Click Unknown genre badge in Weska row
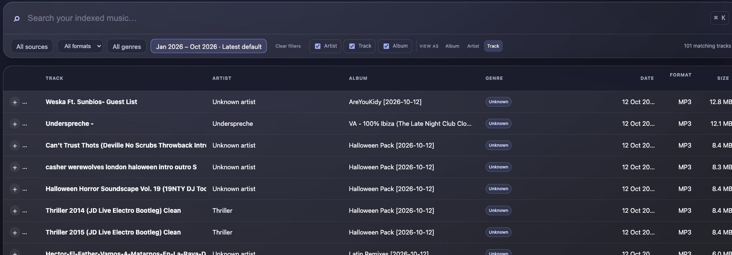Screen dimensions: 732x255 coord(499,102)
